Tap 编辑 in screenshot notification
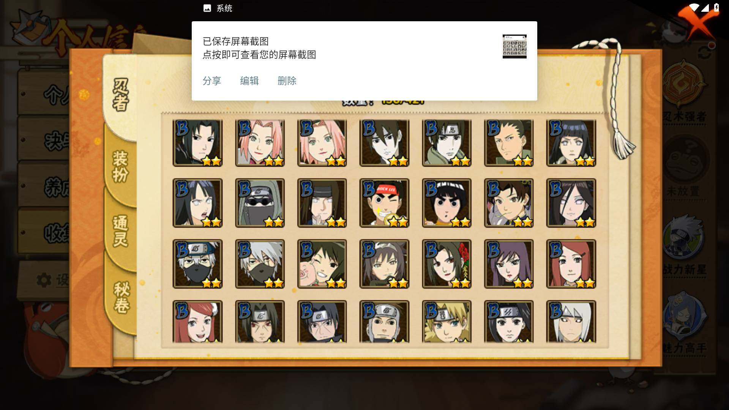The height and width of the screenshot is (410, 729). [249, 81]
